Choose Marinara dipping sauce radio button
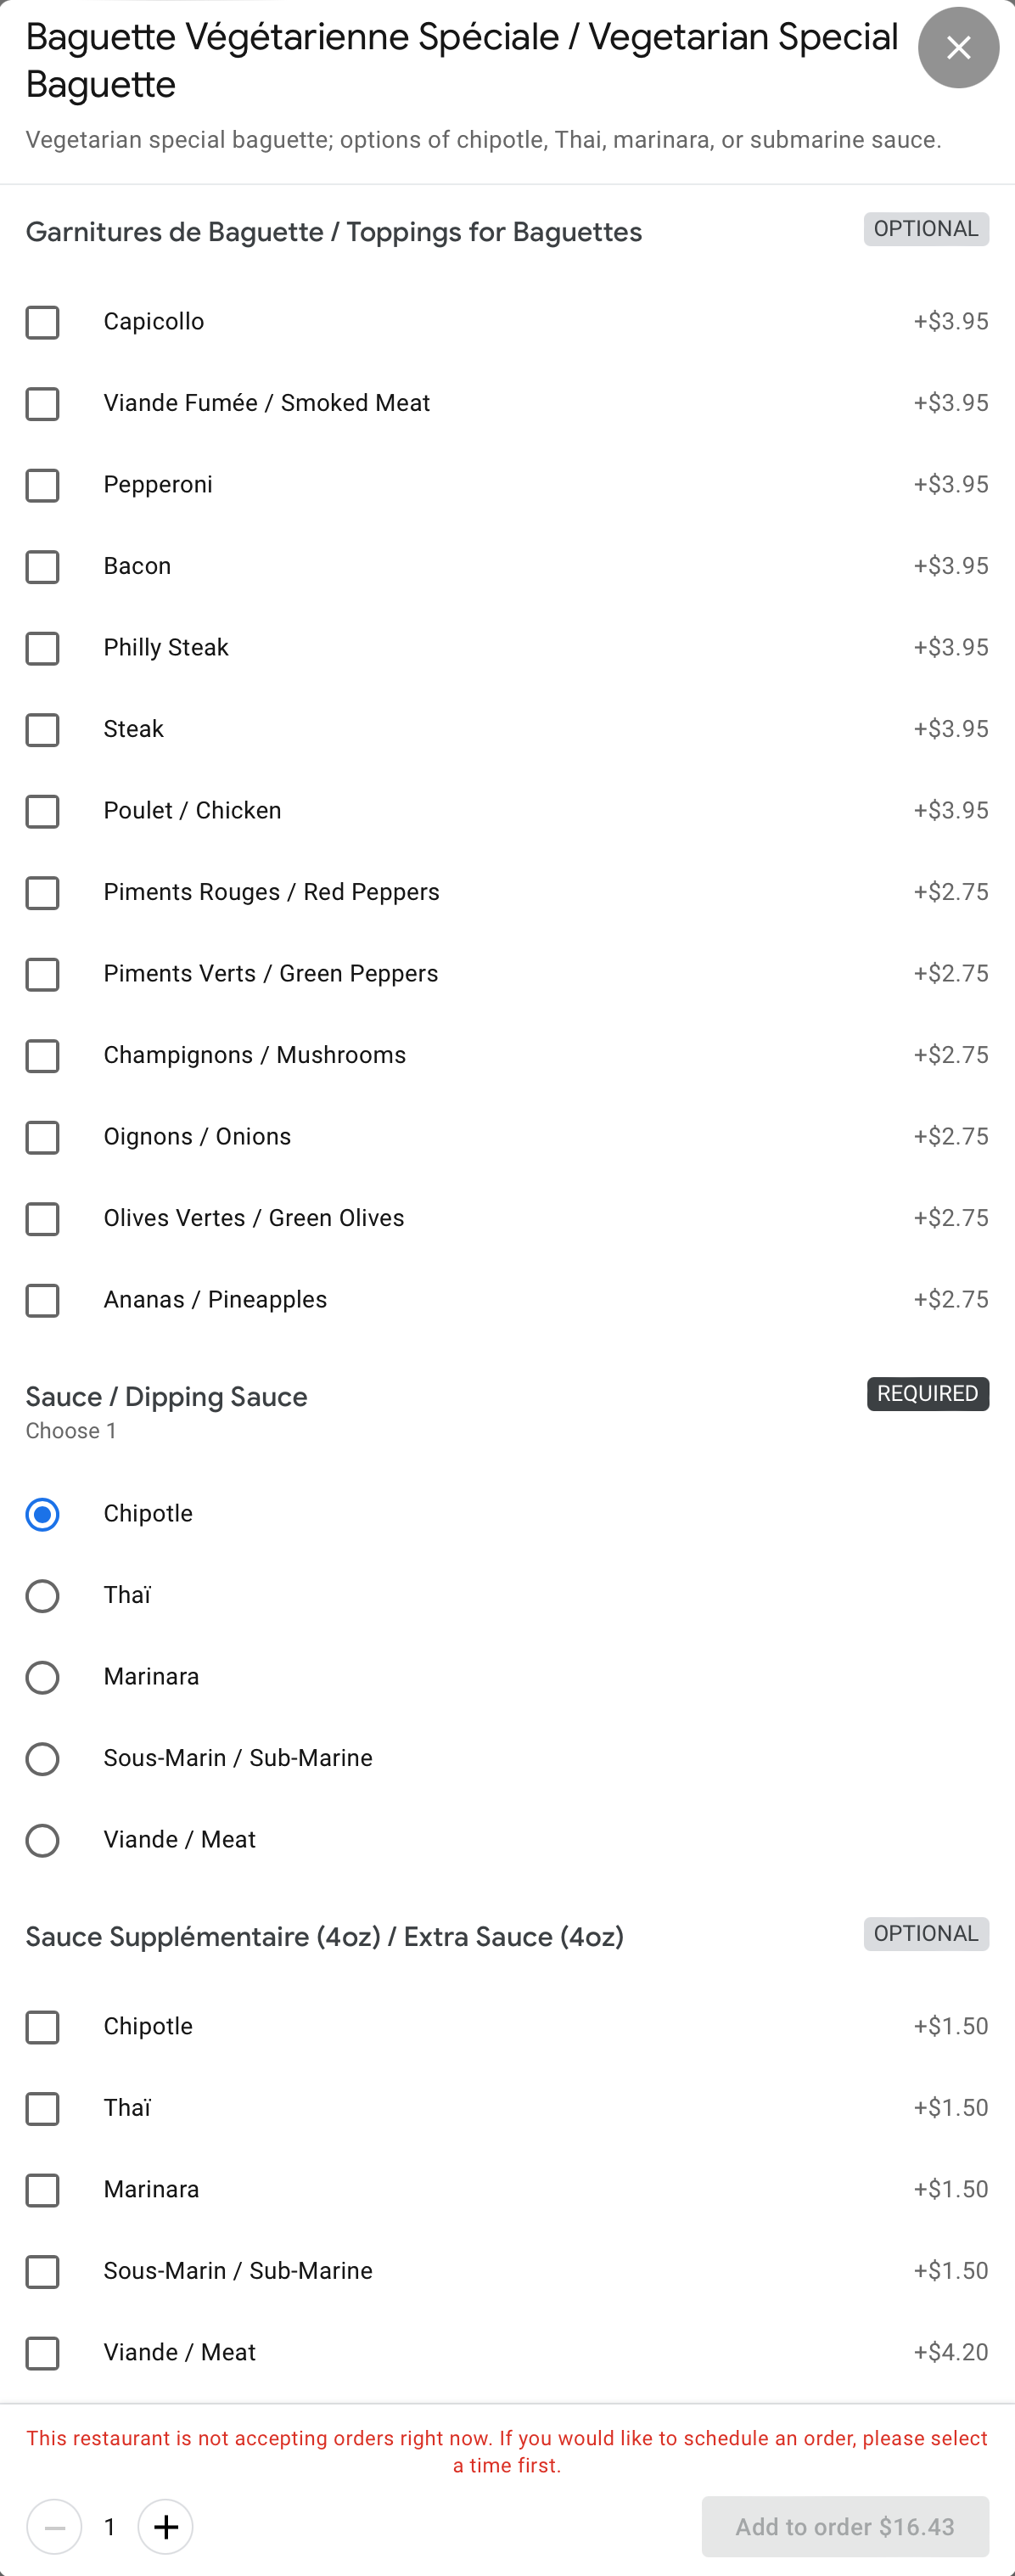 click(x=42, y=1677)
